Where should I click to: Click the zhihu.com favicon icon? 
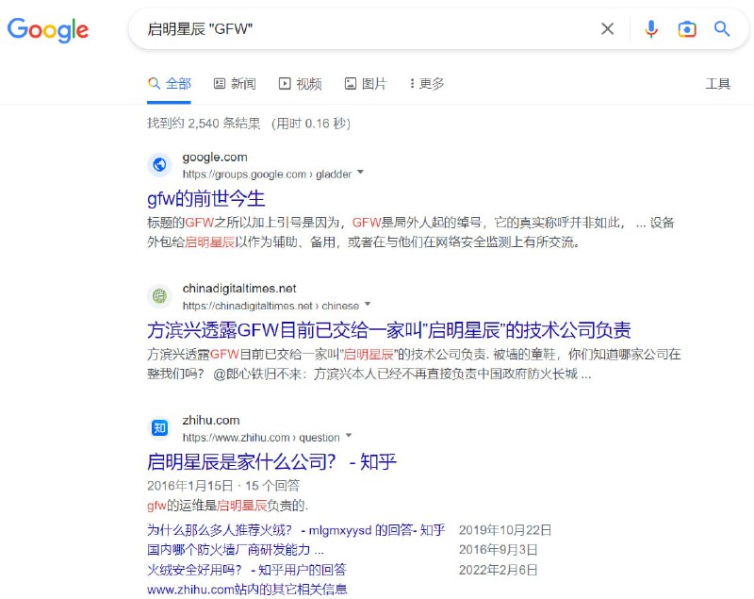pos(158,426)
